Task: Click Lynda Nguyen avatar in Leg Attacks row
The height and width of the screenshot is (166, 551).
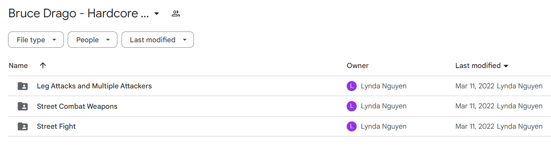Action: click(x=352, y=86)
